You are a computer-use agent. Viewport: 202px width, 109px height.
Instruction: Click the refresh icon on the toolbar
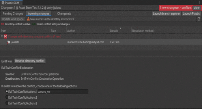click(x=199, y=19)
